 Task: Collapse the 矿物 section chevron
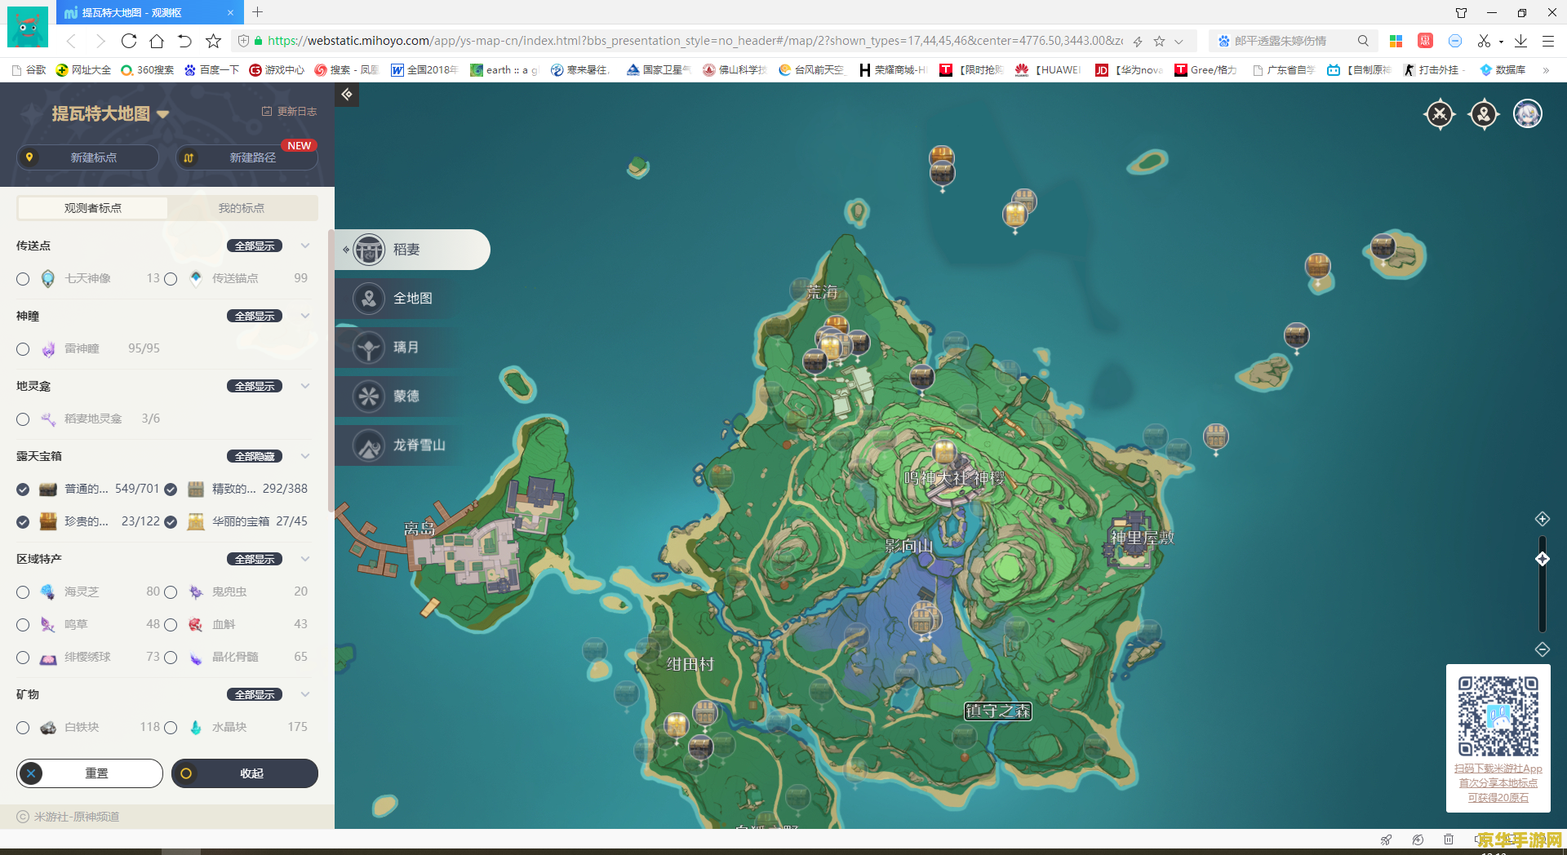305,694
